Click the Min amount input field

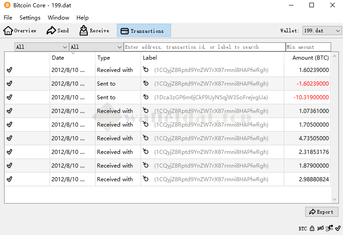point(308,47)
